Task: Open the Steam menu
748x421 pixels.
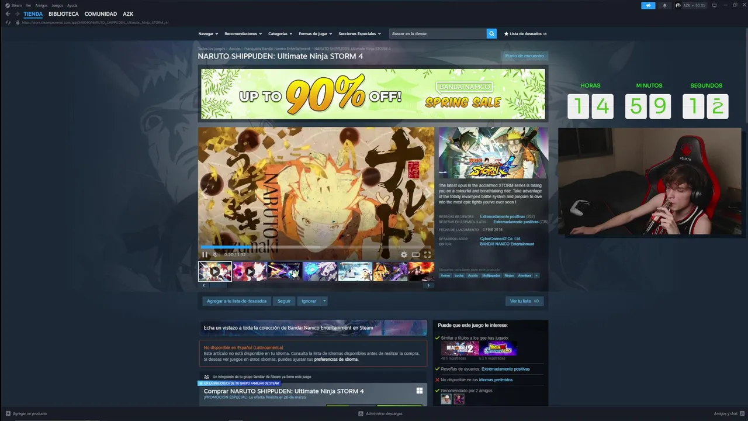Action: 16,5
